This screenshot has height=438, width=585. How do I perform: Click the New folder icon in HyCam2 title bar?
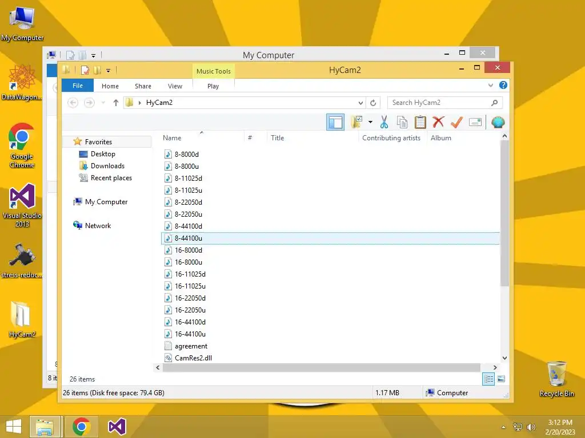(97, 70)
